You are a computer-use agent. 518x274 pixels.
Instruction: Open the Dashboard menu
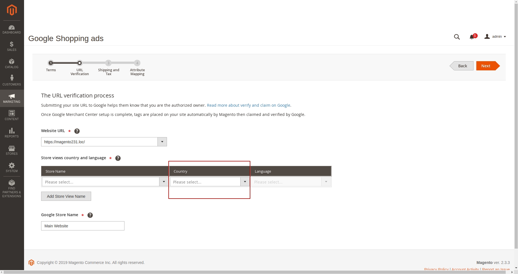point(12,29)
